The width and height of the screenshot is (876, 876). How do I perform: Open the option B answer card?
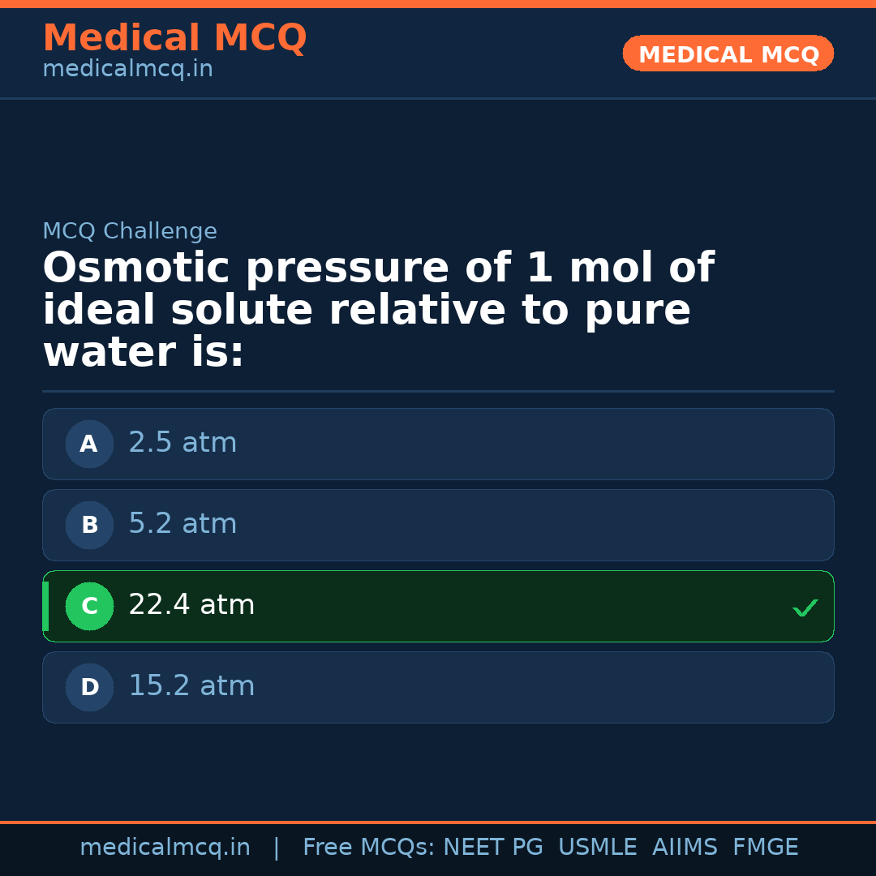pos(438,525)
